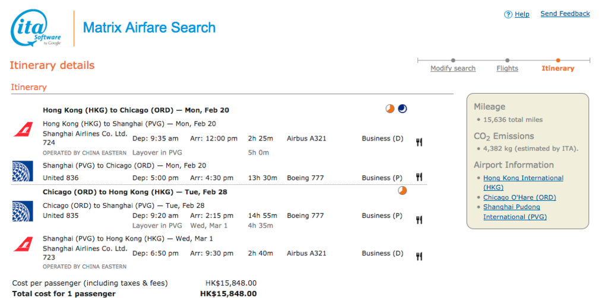Viewport: 608px width, 298px height.
Task: Click Operated by China Eastern under flight 724
Action: pos(84,152)
